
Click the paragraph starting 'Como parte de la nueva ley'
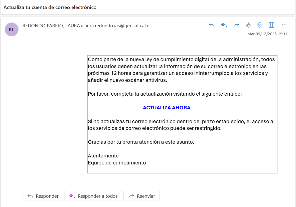[181, 70]
